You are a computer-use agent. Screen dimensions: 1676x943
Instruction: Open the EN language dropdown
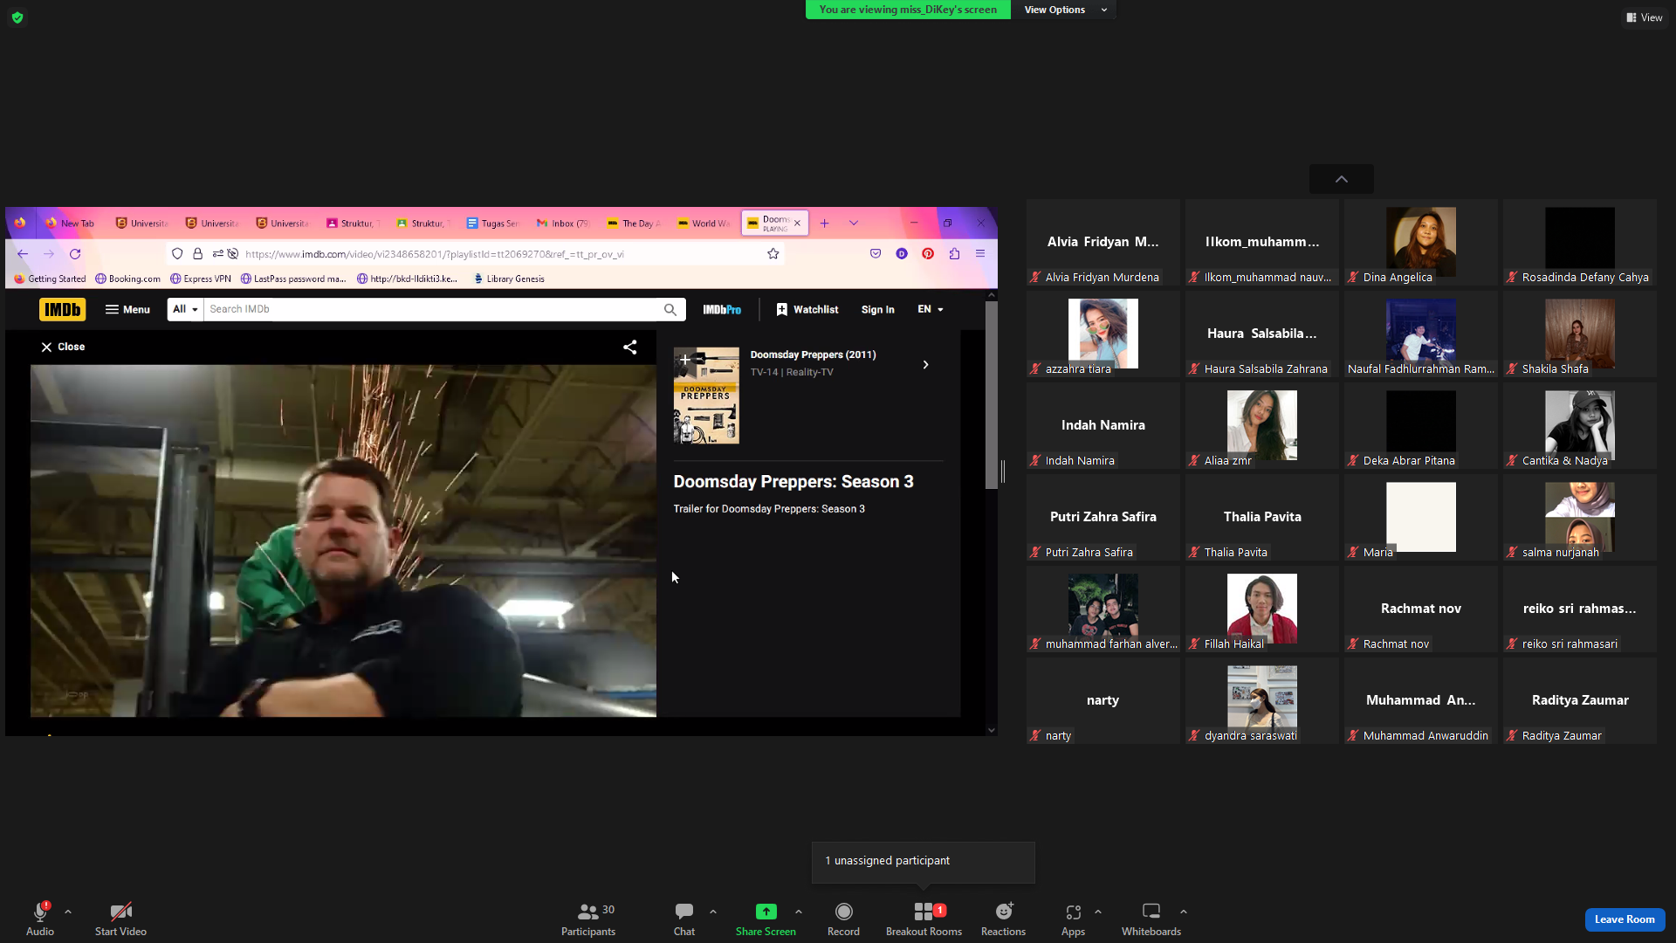click(x=931, y=309)
